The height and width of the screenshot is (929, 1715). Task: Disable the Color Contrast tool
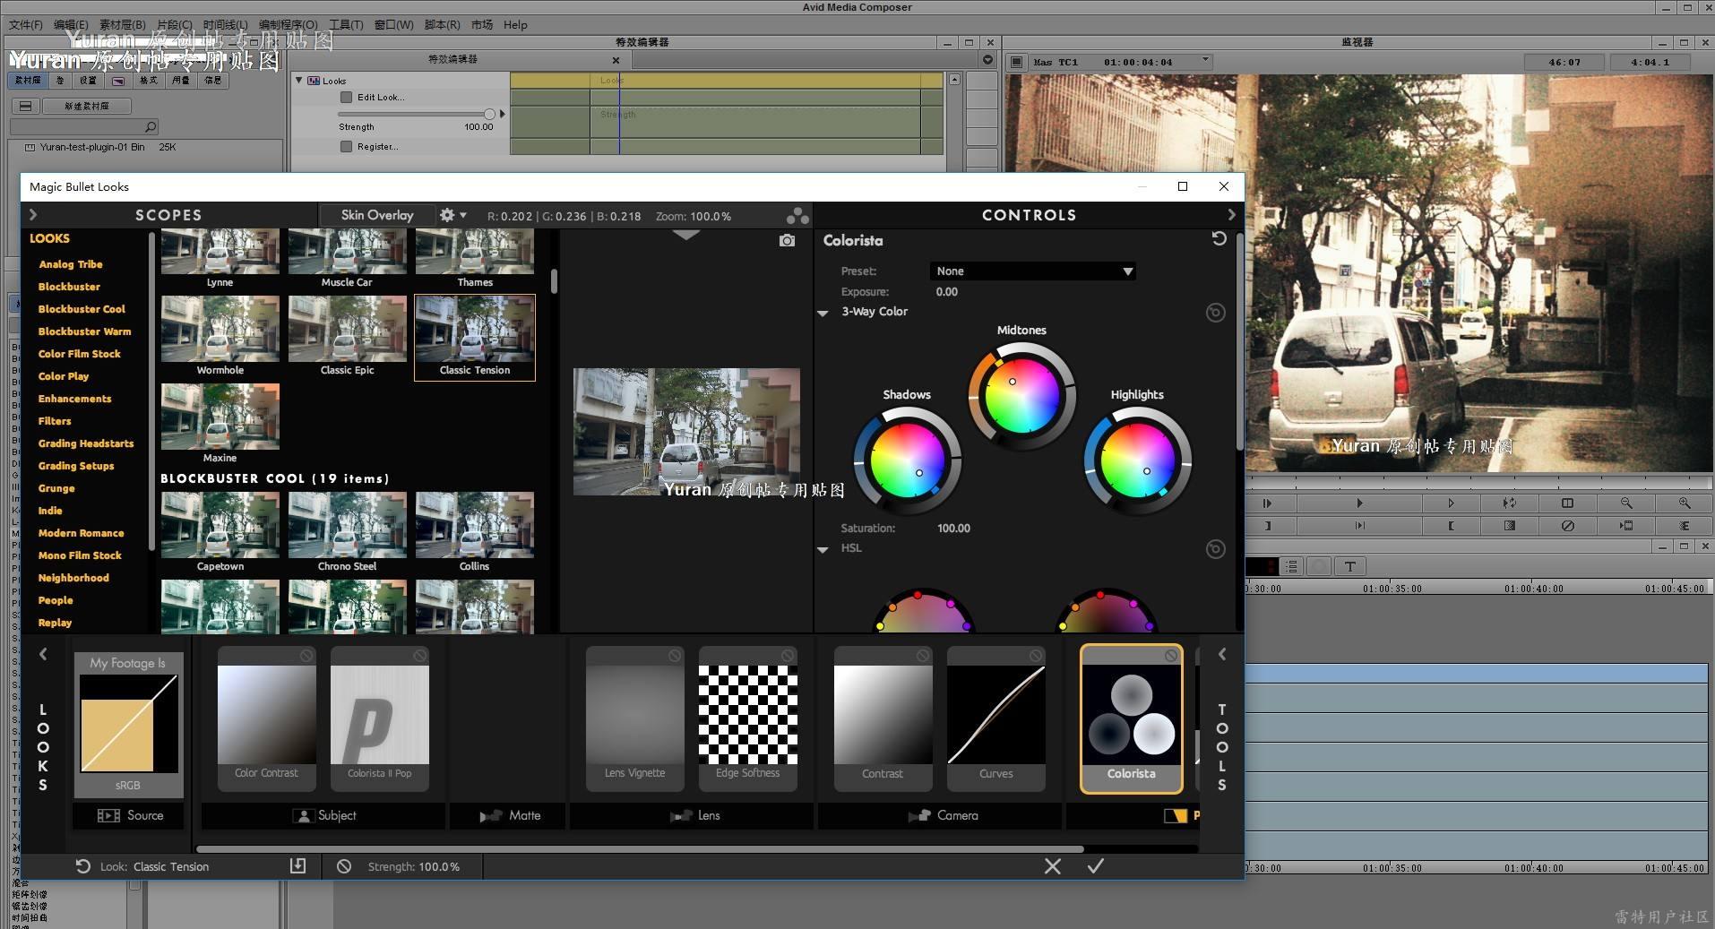tap(306, 656)
